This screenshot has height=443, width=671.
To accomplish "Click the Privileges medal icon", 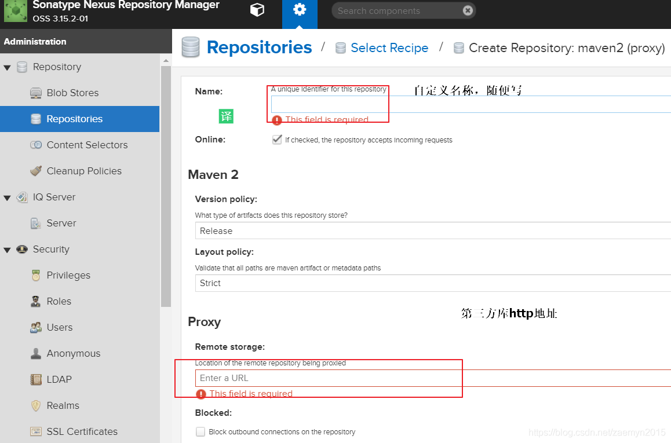I will click(36, 276).
